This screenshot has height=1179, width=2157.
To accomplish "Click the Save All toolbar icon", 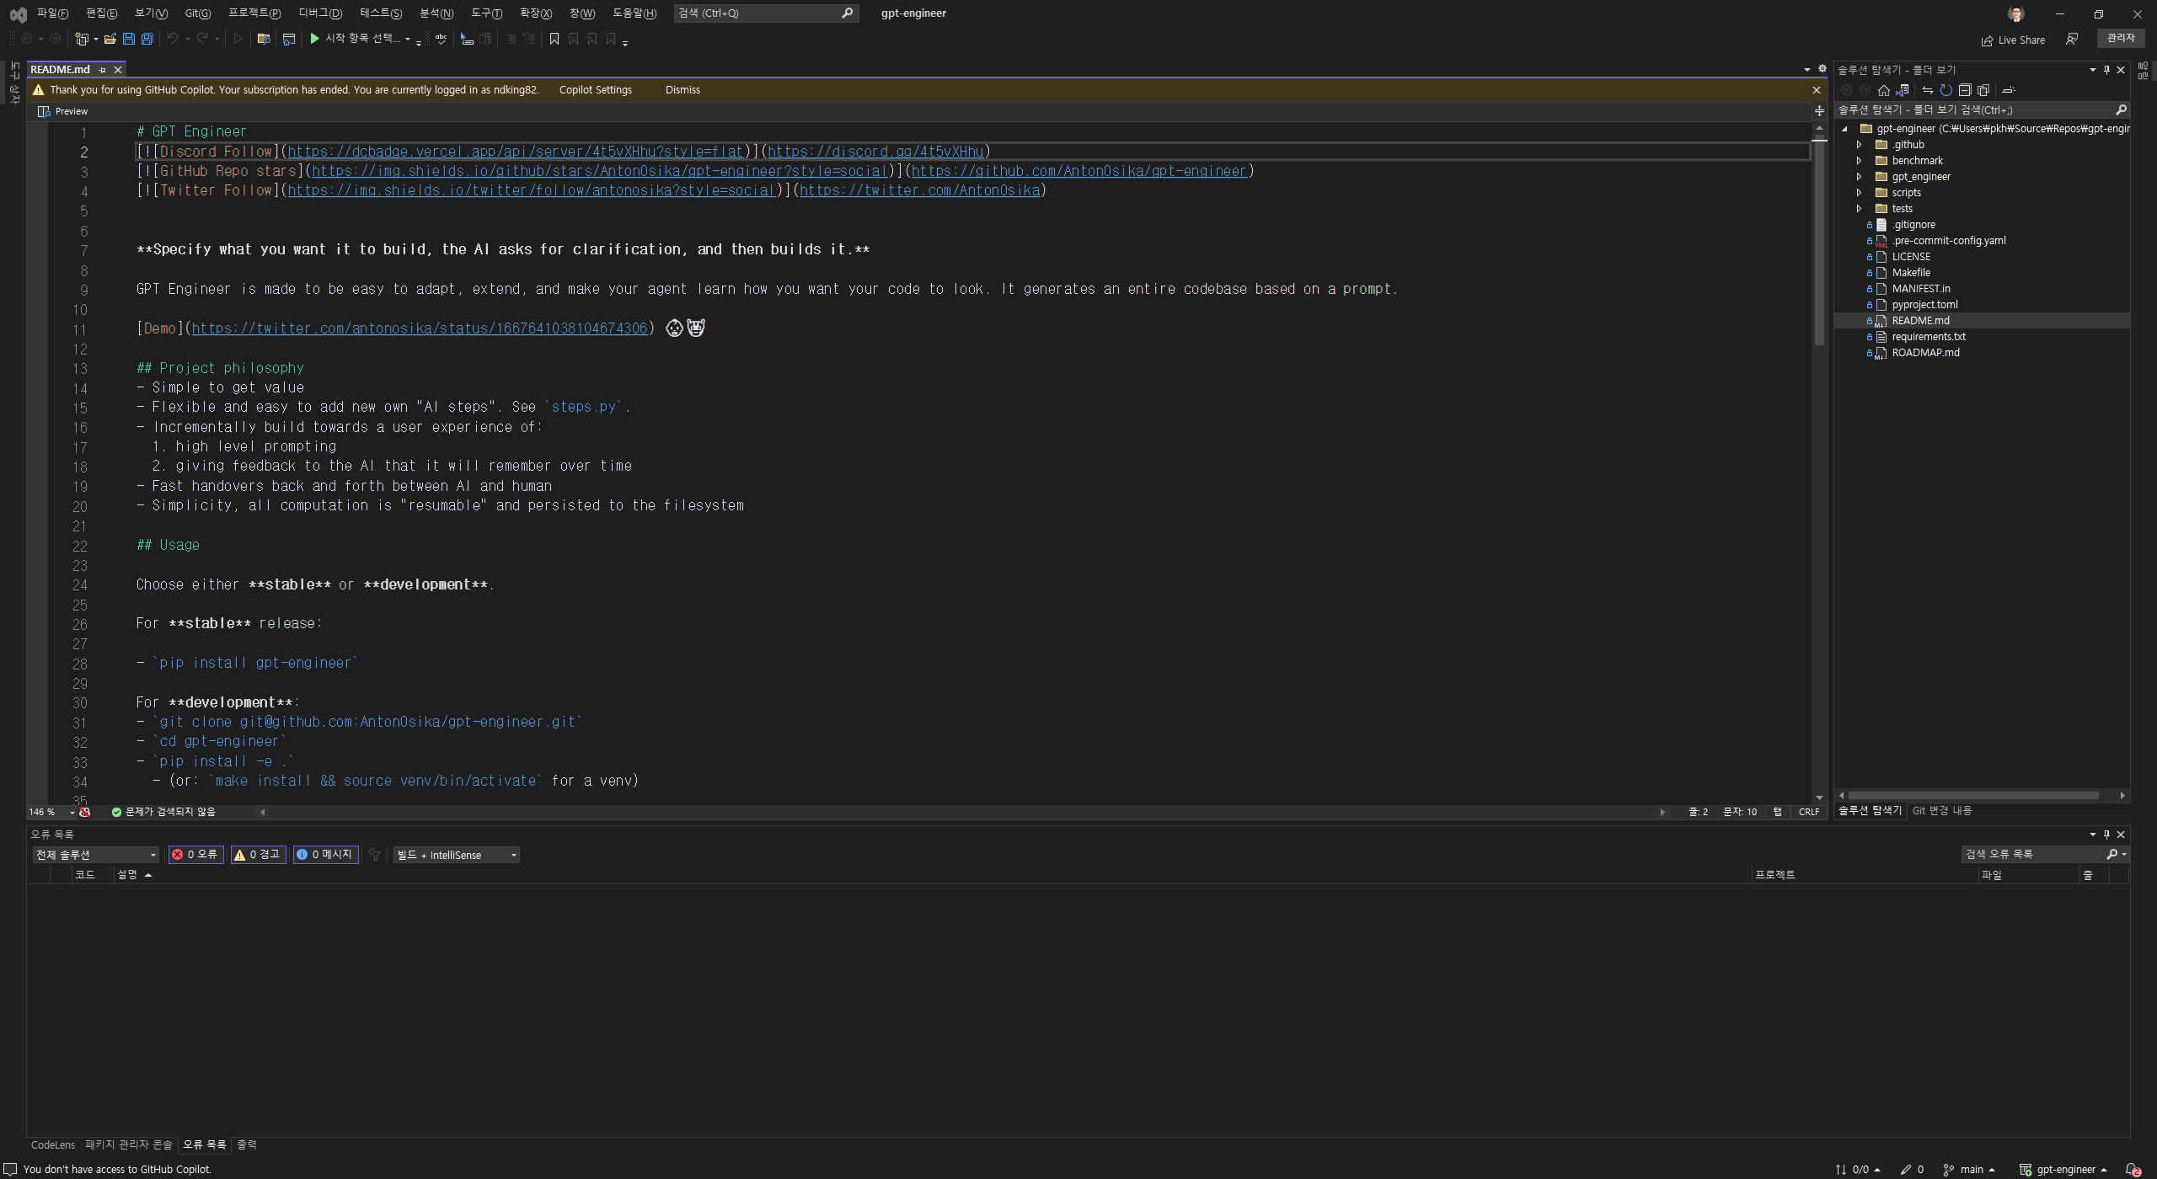I will click(147, 39).
